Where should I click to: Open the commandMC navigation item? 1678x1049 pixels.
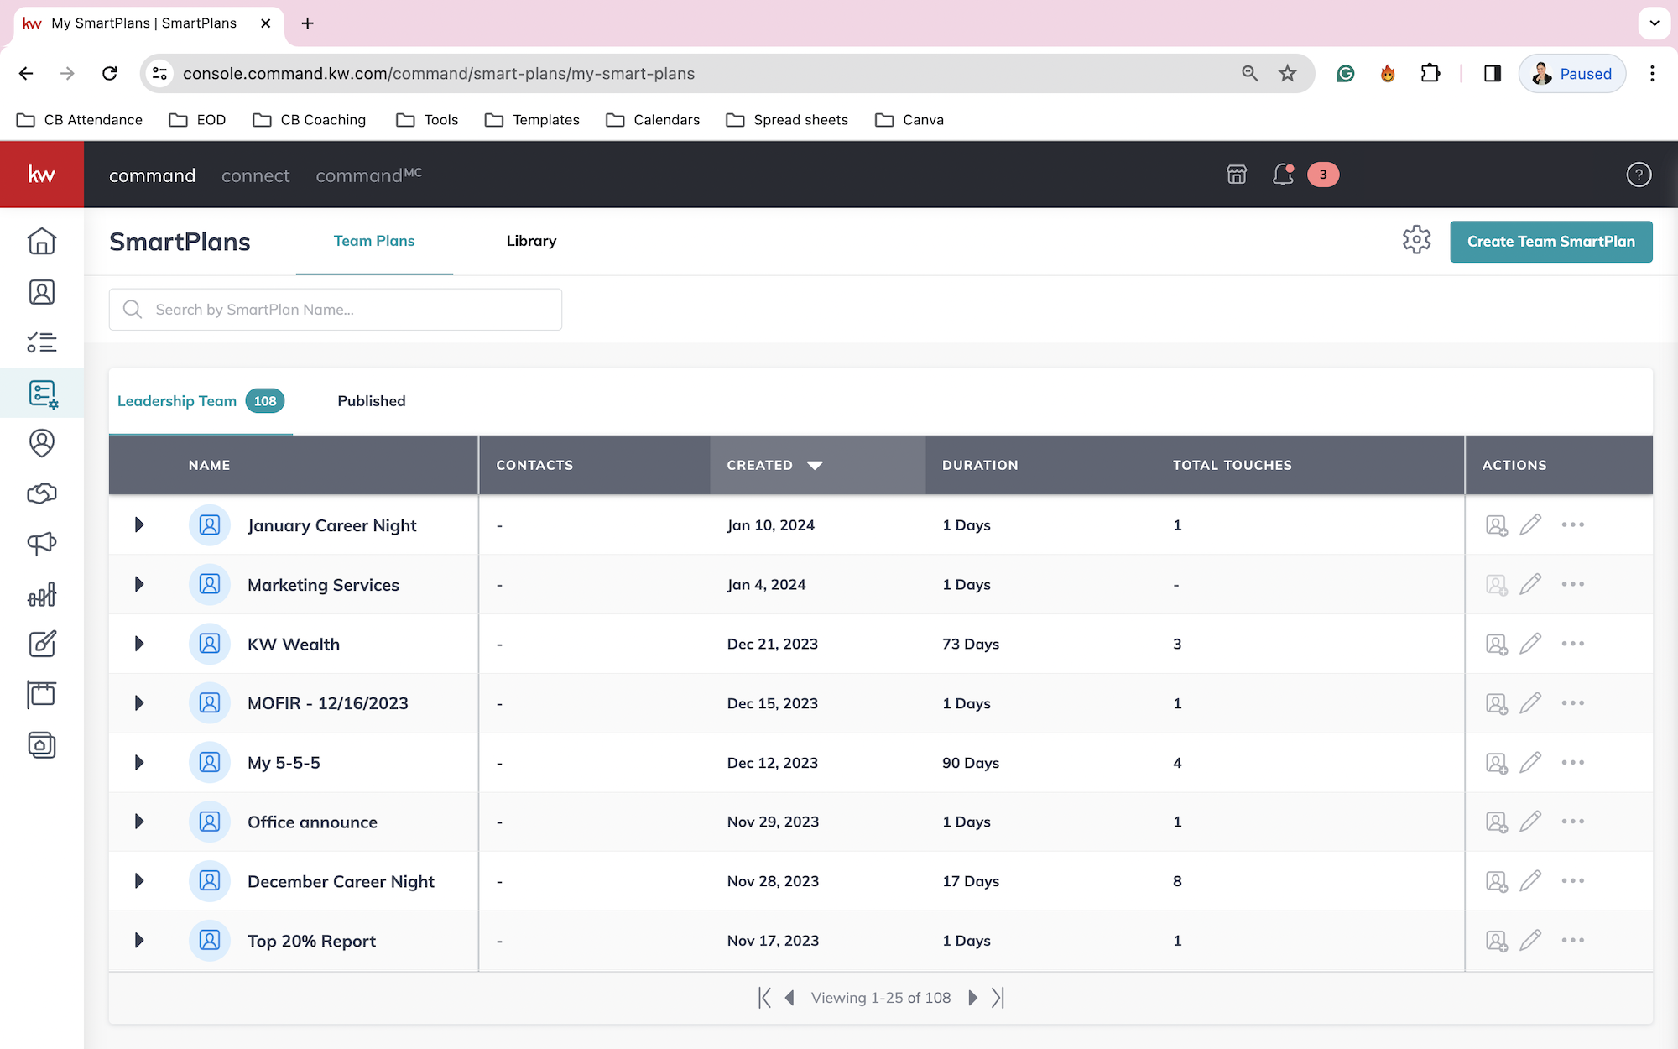click(x=368, y=175)
